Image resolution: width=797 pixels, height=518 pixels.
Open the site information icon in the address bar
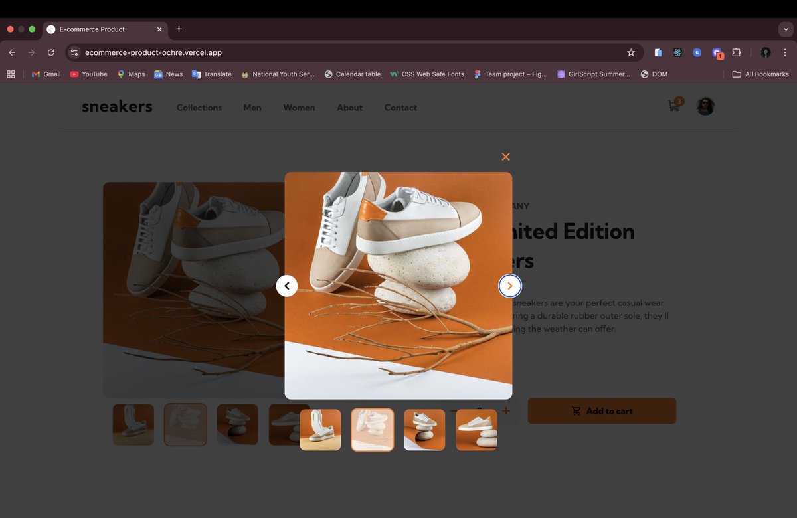pos(74,52)
